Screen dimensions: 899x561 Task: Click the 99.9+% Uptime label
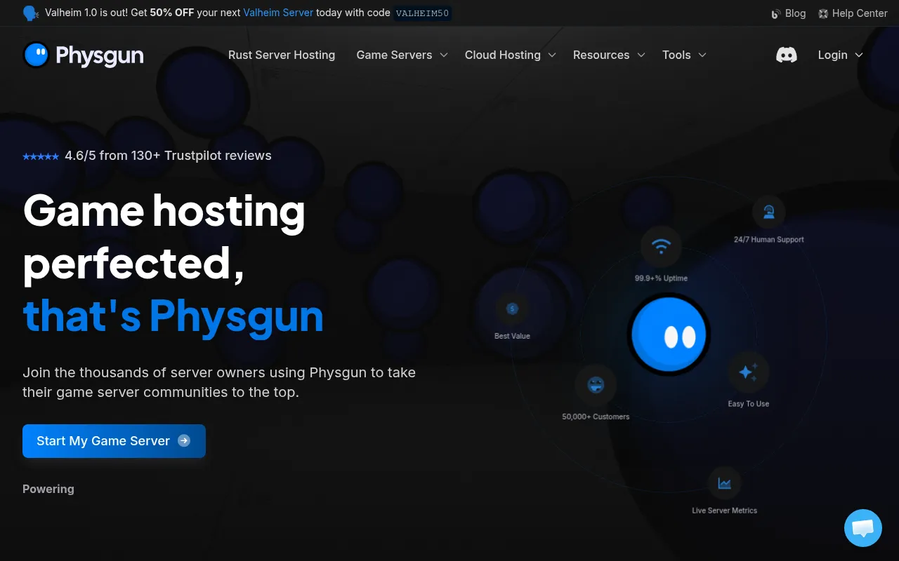pos(661,278)
